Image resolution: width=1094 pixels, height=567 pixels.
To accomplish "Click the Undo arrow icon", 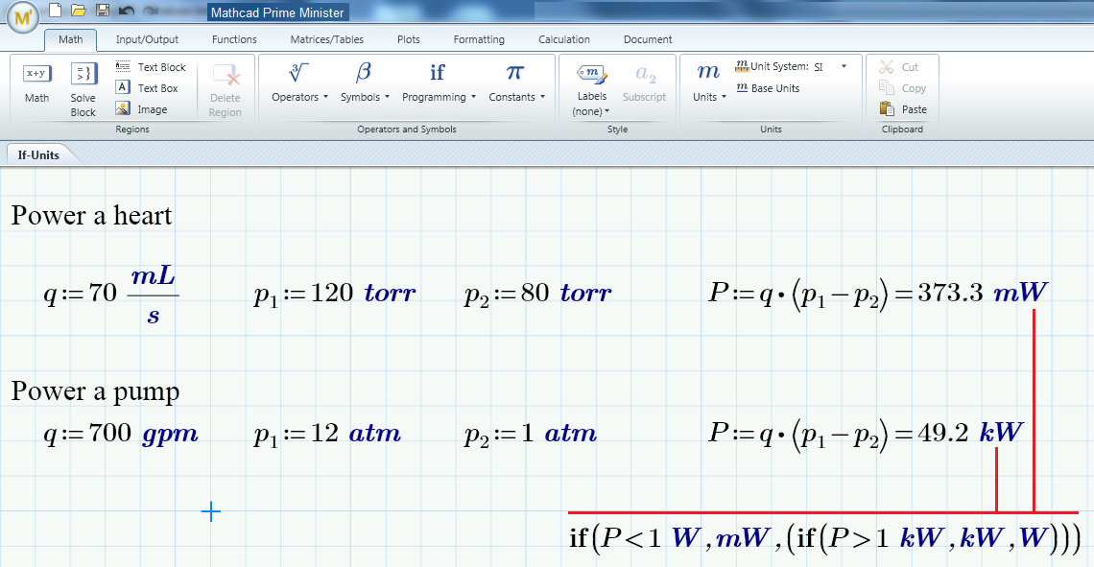I will click(x=127, y=10).
